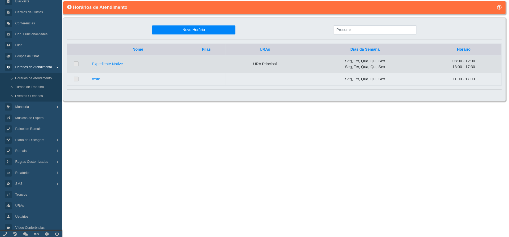Image resolution: width=509 pixels, height=237 pixels.
Task: Open the teste schedule link
Action: (96, 79)
